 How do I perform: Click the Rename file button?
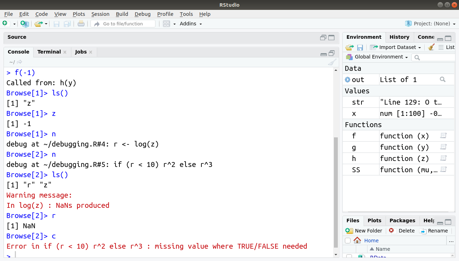434,231
